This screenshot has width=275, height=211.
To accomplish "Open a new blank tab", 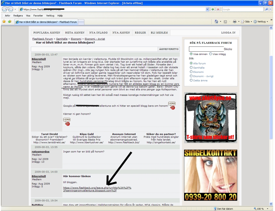I will pyautogui.click(x=81, y=22).
